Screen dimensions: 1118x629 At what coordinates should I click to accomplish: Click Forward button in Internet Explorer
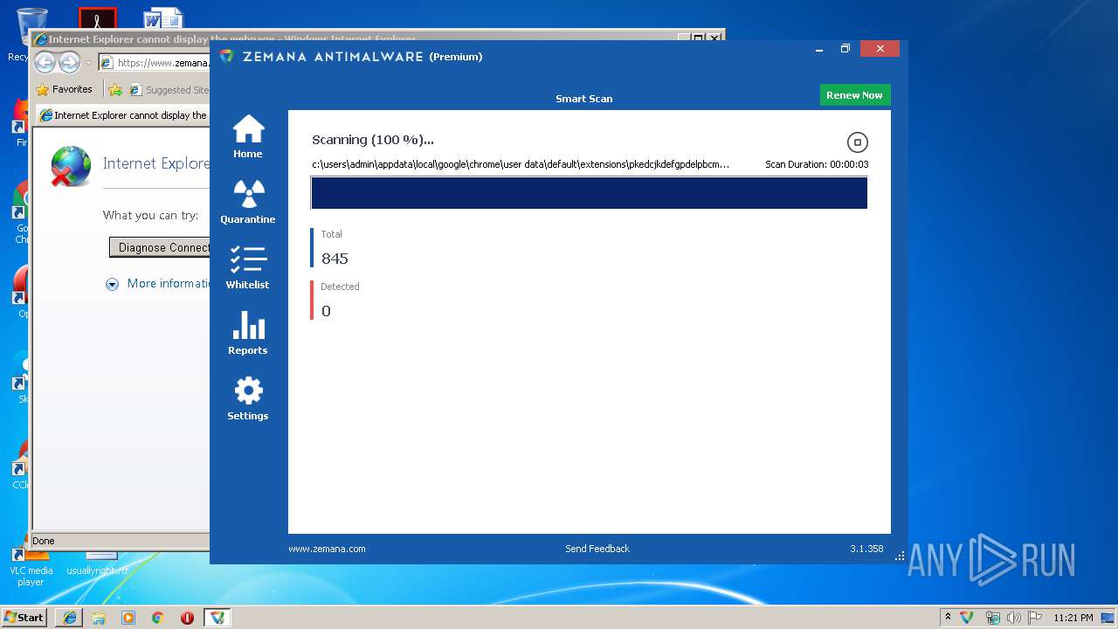tap(69, 63)
